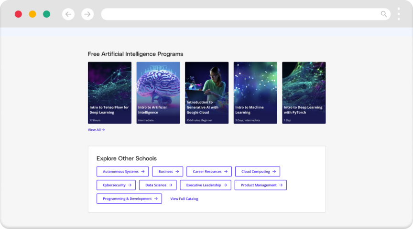Click inside the browser address bar

[x=239, y=14]
